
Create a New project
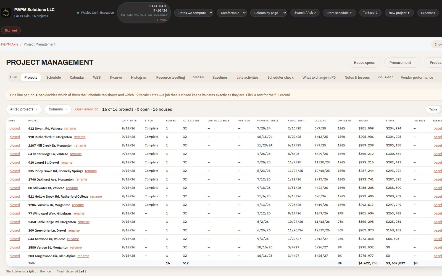[x=399, y=13]
